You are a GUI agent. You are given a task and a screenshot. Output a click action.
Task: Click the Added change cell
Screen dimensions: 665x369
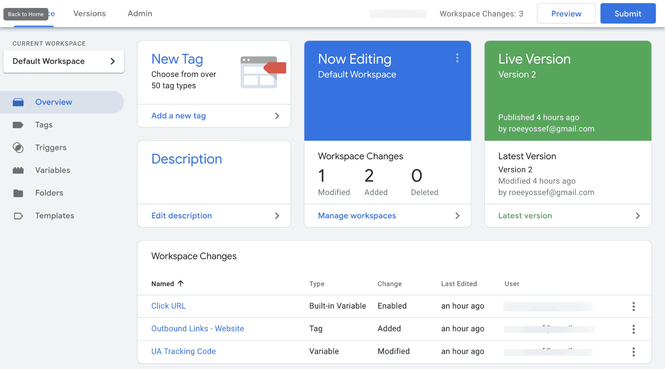click(x=389, y=329)
